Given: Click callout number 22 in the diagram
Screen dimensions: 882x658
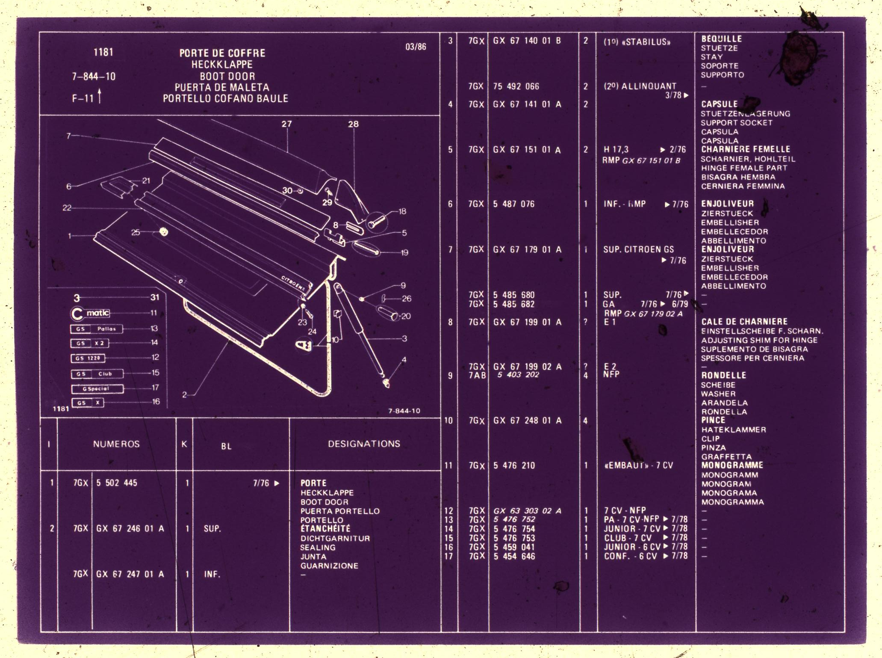Looking at the screenshot, I should 67,208.
